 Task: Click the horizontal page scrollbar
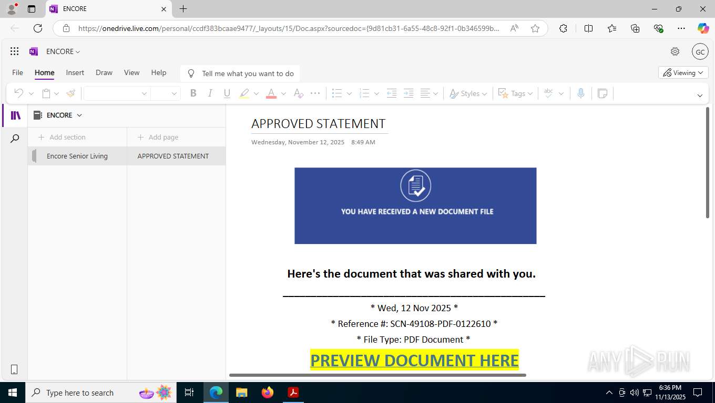pos(377,375)
